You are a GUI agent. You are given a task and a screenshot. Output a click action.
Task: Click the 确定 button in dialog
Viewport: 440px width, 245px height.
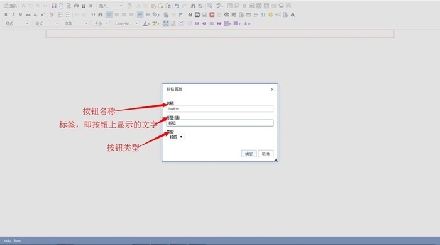point(249,154)
